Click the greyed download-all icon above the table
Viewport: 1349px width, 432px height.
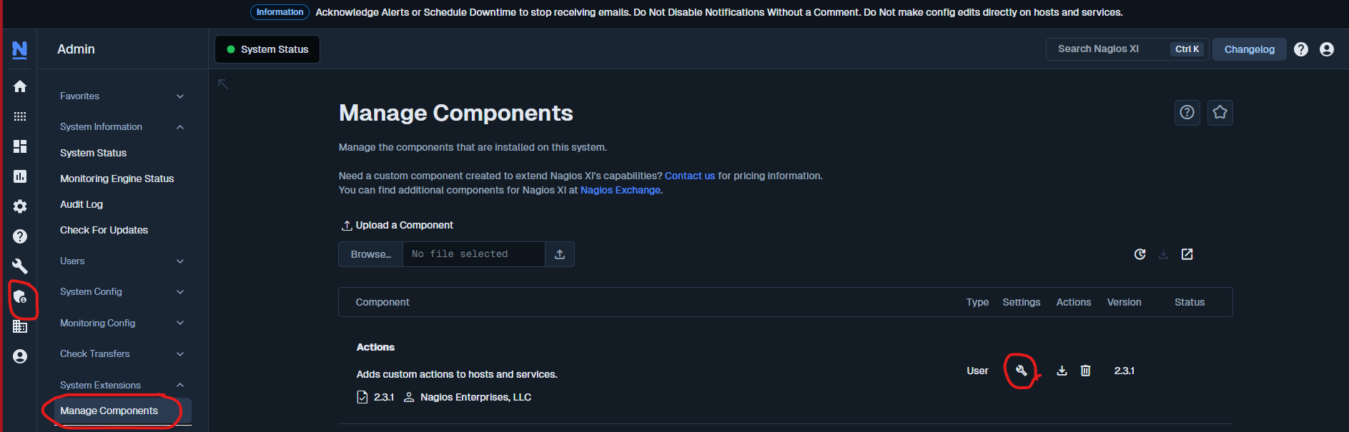click(1164, 254)
